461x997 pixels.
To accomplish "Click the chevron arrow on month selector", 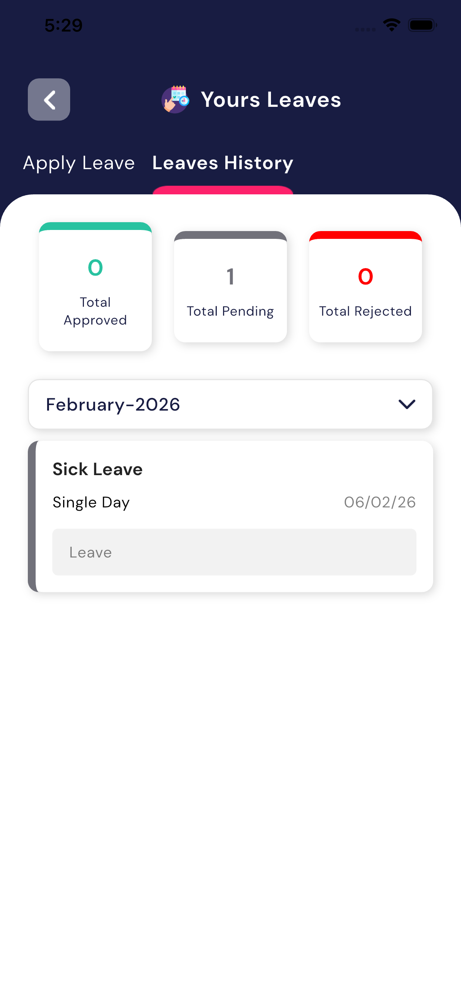I will pyautogui.click(x=407, y=404).
